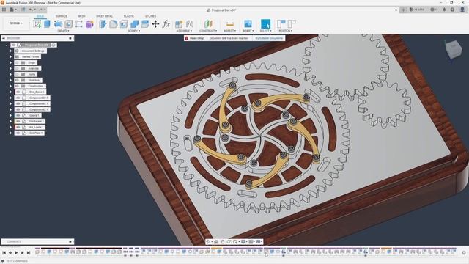Hide the Sketches folder
This screenshot has height=264, width=469.
(17, 80)
